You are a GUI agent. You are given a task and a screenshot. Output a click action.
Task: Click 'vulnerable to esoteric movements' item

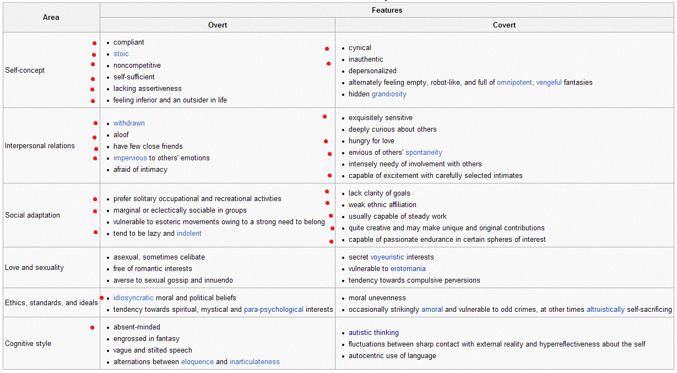(219, 222)
